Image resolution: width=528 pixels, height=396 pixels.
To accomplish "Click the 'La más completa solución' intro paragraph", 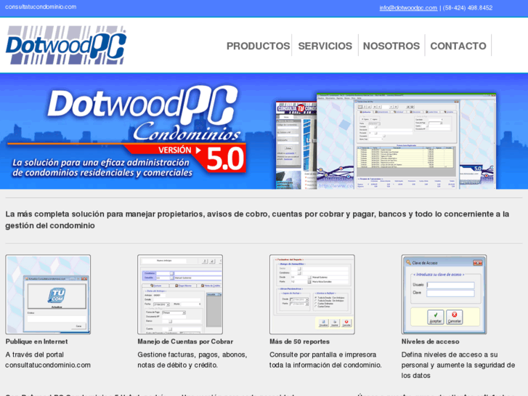I will 257,219.
